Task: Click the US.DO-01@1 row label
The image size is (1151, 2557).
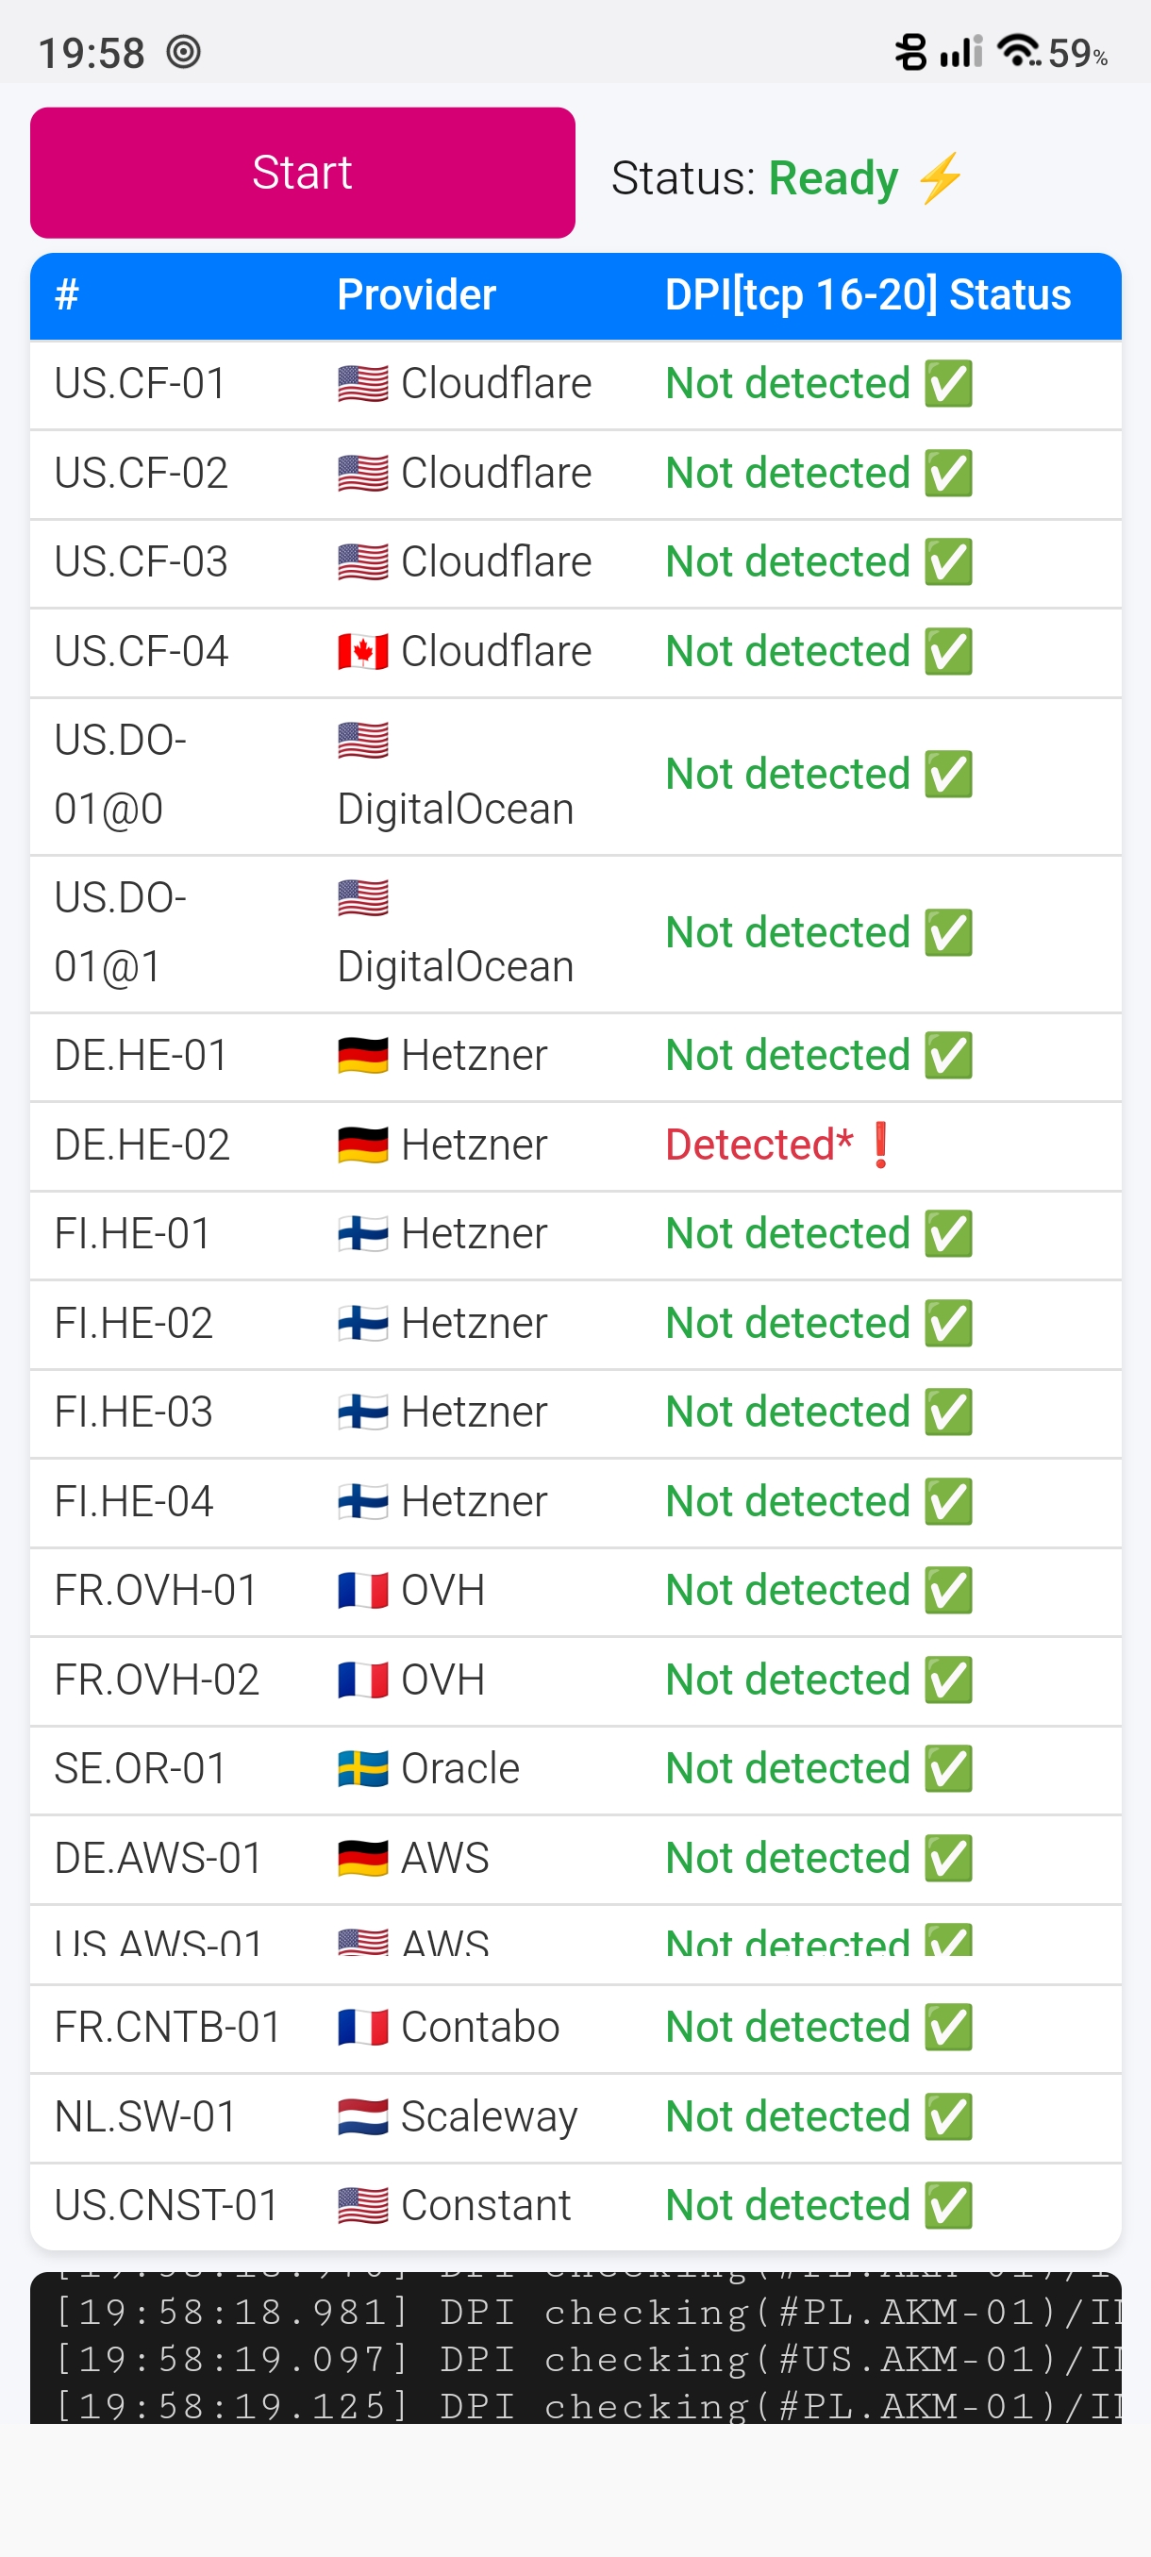Action: [120, 932]
